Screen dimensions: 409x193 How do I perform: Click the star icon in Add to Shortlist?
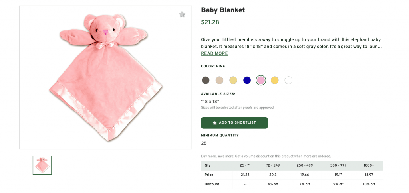point(215,123)
